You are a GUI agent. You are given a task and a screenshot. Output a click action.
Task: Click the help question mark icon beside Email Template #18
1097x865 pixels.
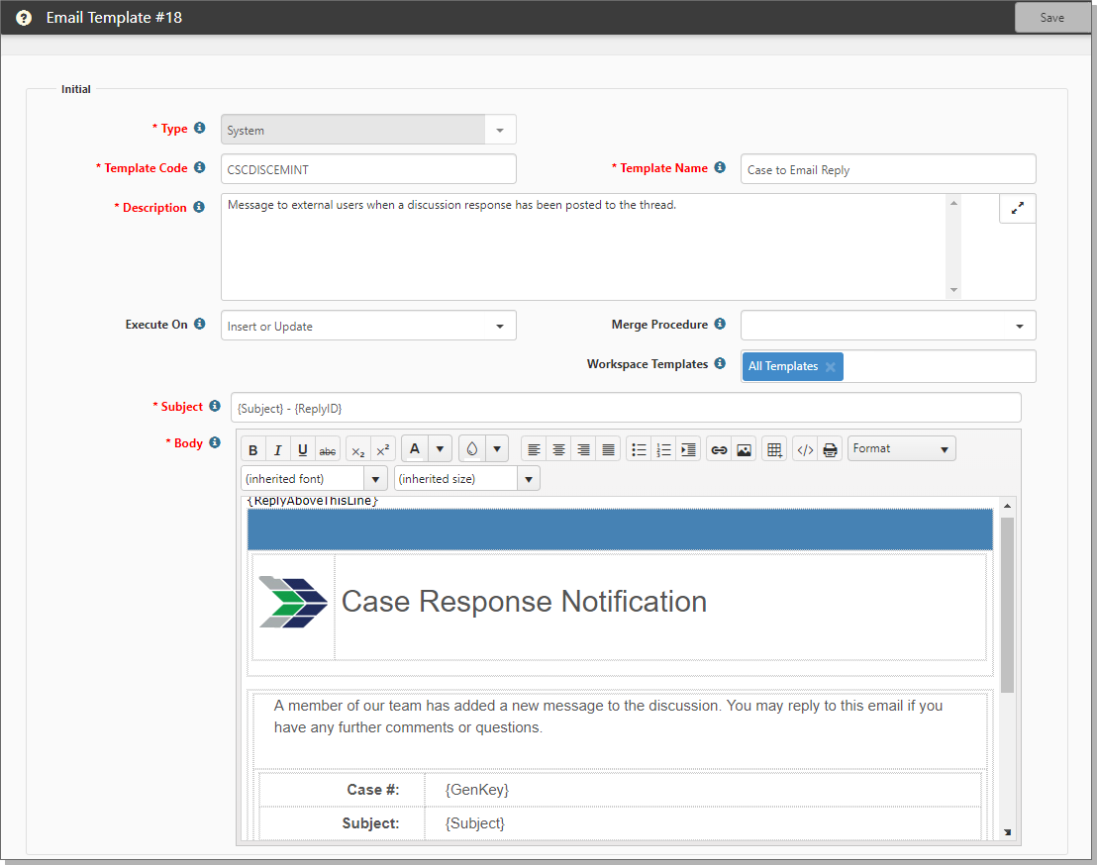[24, 18]
